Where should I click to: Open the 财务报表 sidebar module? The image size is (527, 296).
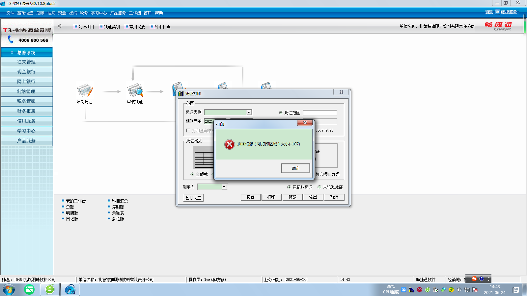tap(27, 111)
